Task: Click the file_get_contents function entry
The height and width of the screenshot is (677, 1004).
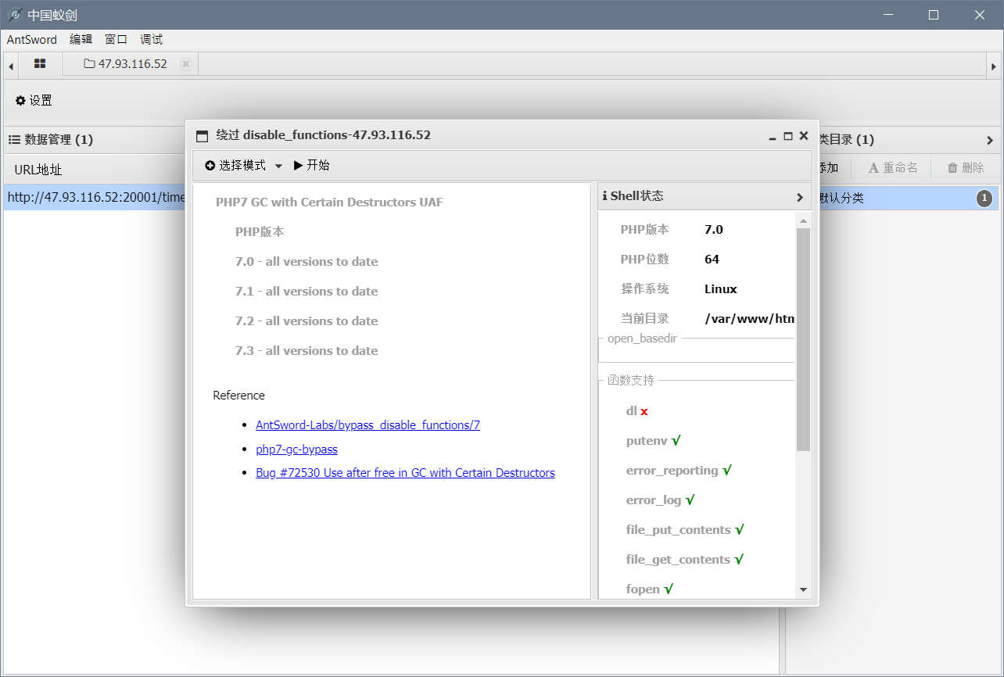Action: coord(684,560)
